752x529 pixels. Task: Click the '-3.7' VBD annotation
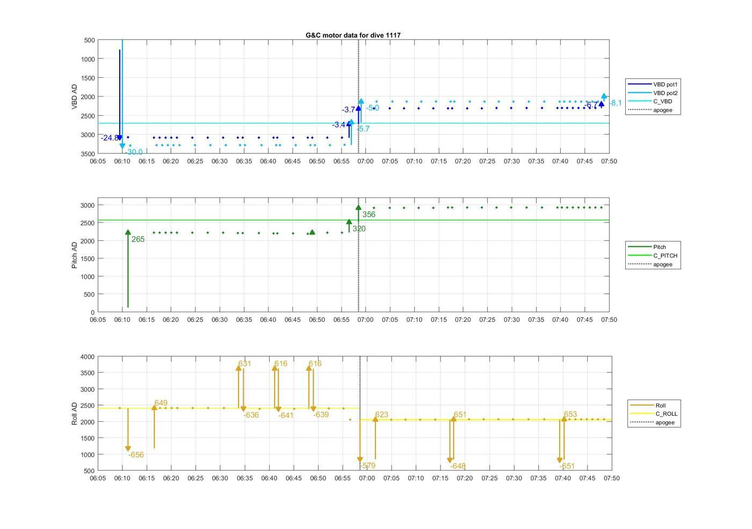click(348, 110)
